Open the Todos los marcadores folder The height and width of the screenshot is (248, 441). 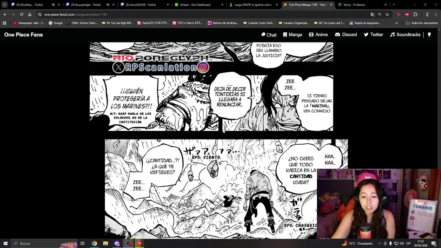422,23
